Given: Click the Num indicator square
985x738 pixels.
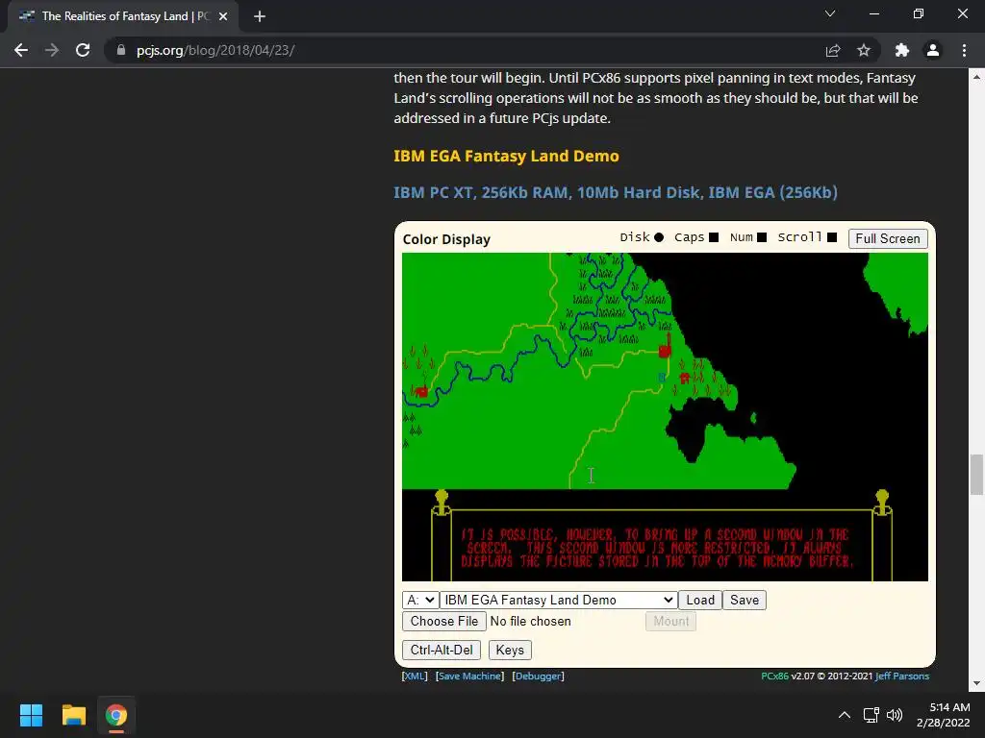Looking at the screenshot, I should click(762, 237).
